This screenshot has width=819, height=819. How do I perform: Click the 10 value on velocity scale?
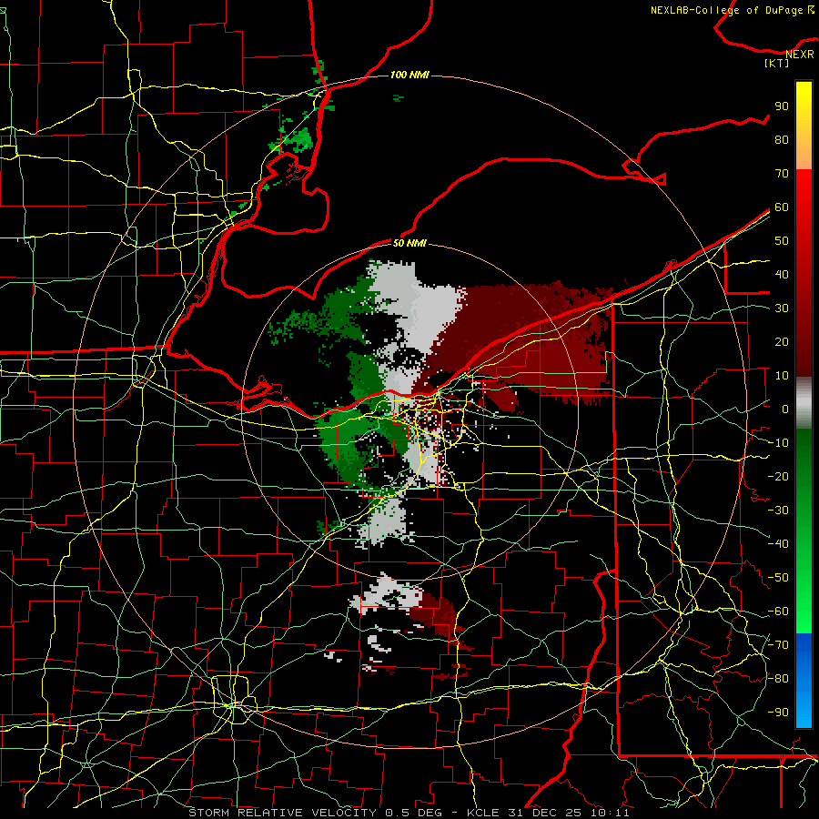pos(782,376)
